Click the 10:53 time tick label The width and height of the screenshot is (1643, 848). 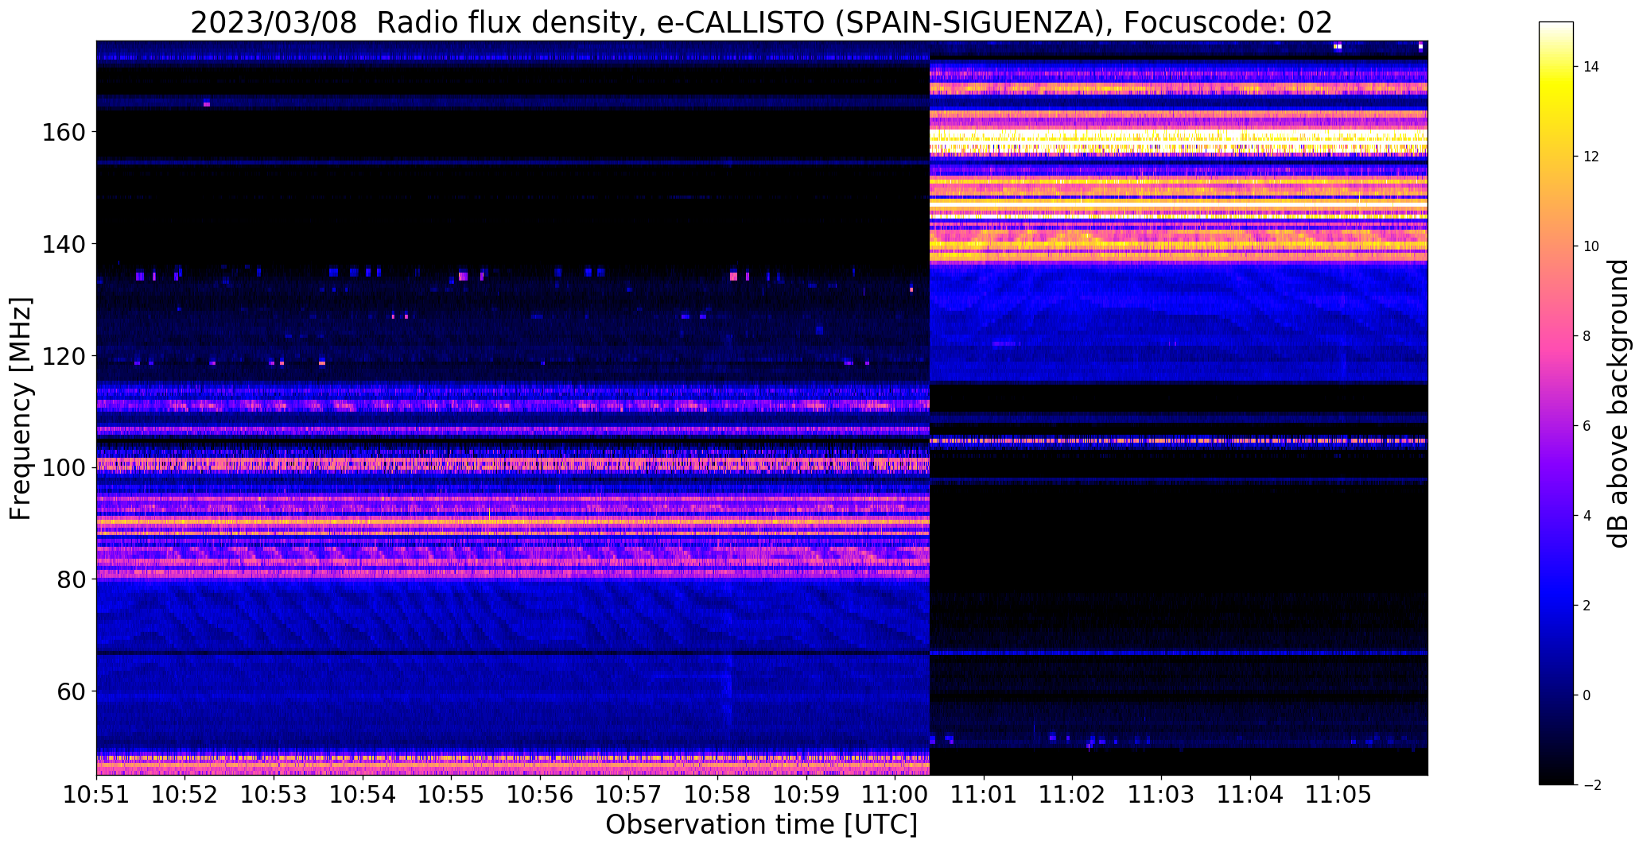click(274, 796)
